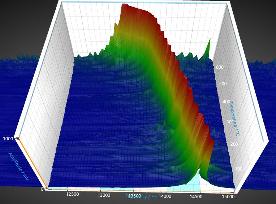Click the 0 amplitude axis tick label
The width and height of the screenshot is (276, 204).
click(x=42, y=189)
